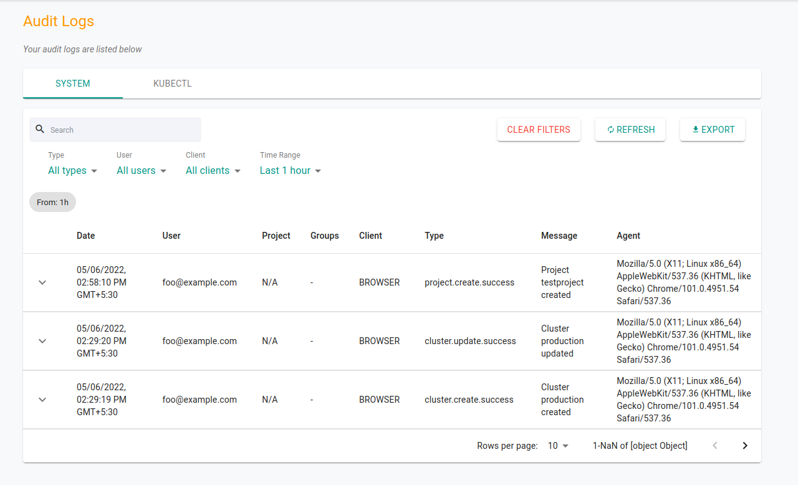
Task: Export the audit logs
Action: 713,130
